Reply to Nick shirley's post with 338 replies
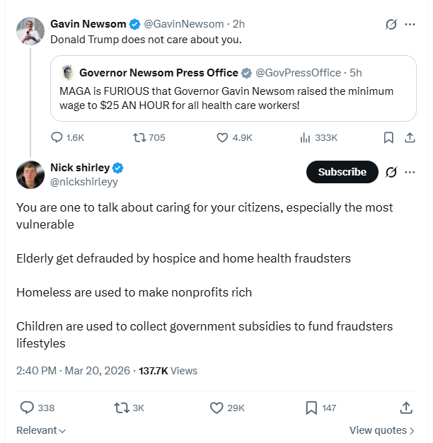Screen dimensions: 433x443 37,408
